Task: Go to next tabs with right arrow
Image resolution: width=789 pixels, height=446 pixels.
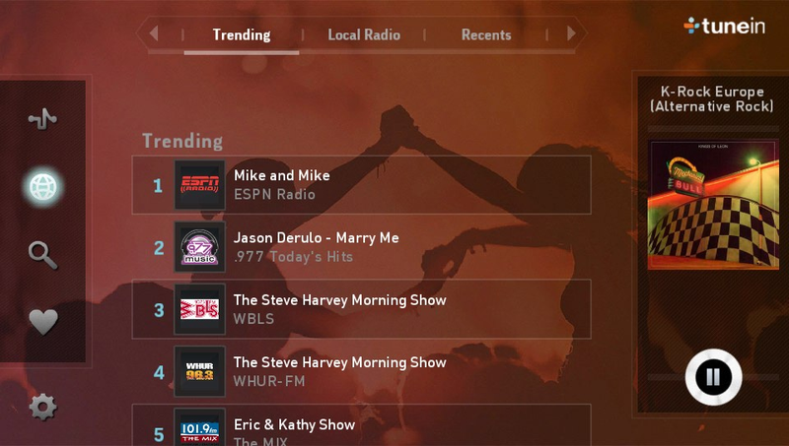Action: pos(571,33)
